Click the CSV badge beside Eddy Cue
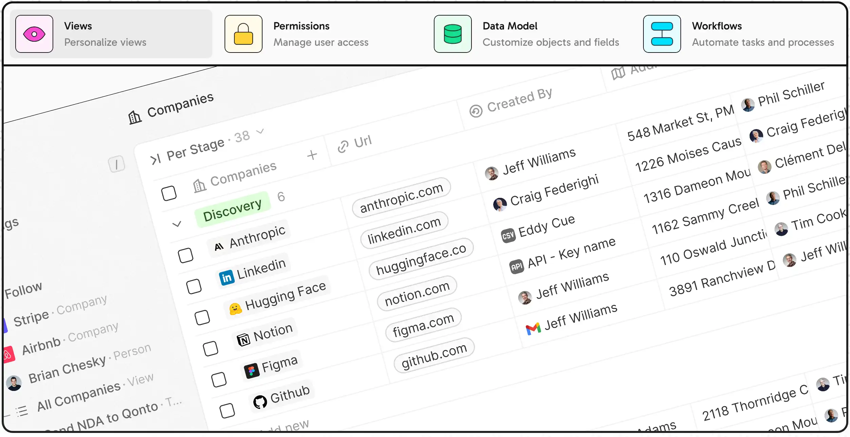Viewport: 850px width, 437px height. click(x=508, y=235)
